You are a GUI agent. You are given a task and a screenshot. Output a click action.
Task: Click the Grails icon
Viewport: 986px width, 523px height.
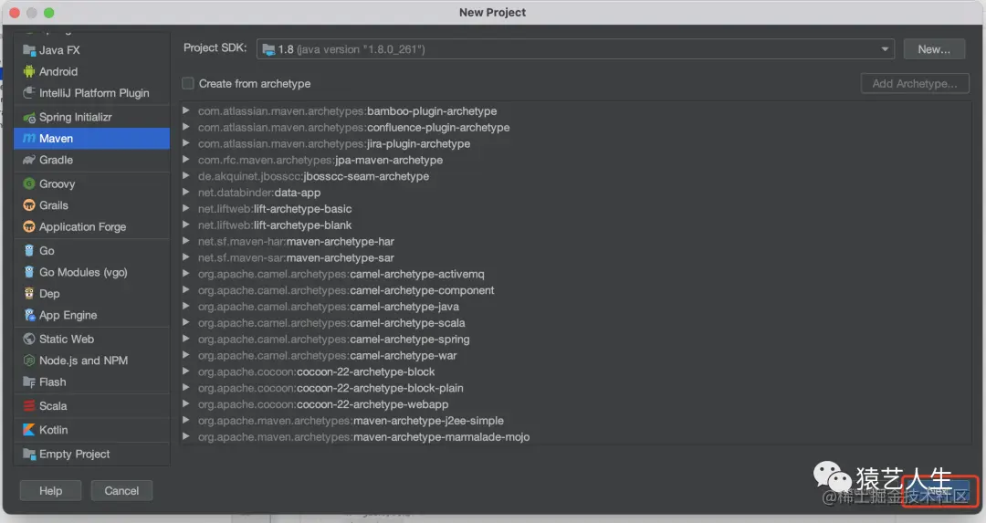point(29,205)
